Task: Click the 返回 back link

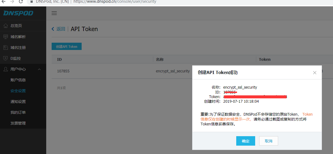Action: 61,29
